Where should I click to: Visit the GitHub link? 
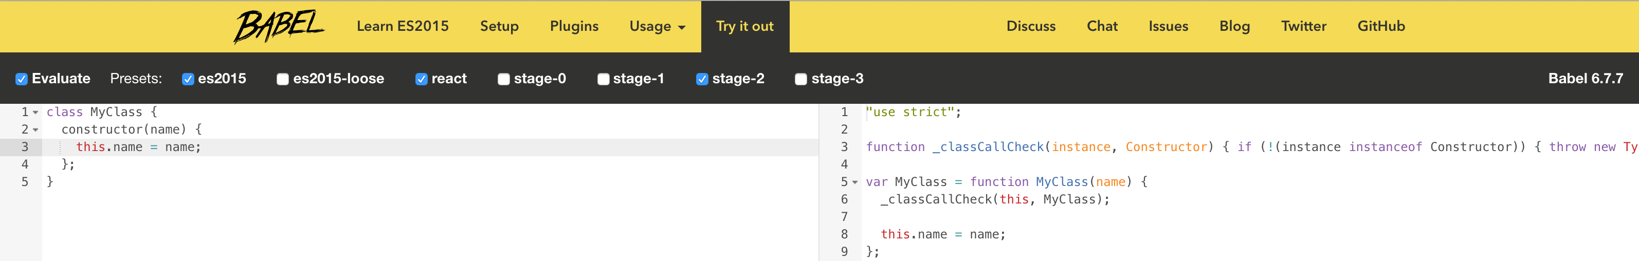1381,27
